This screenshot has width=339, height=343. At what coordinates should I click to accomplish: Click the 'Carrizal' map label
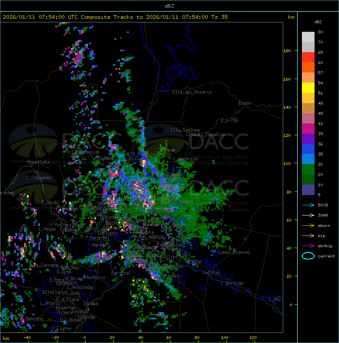121,273
